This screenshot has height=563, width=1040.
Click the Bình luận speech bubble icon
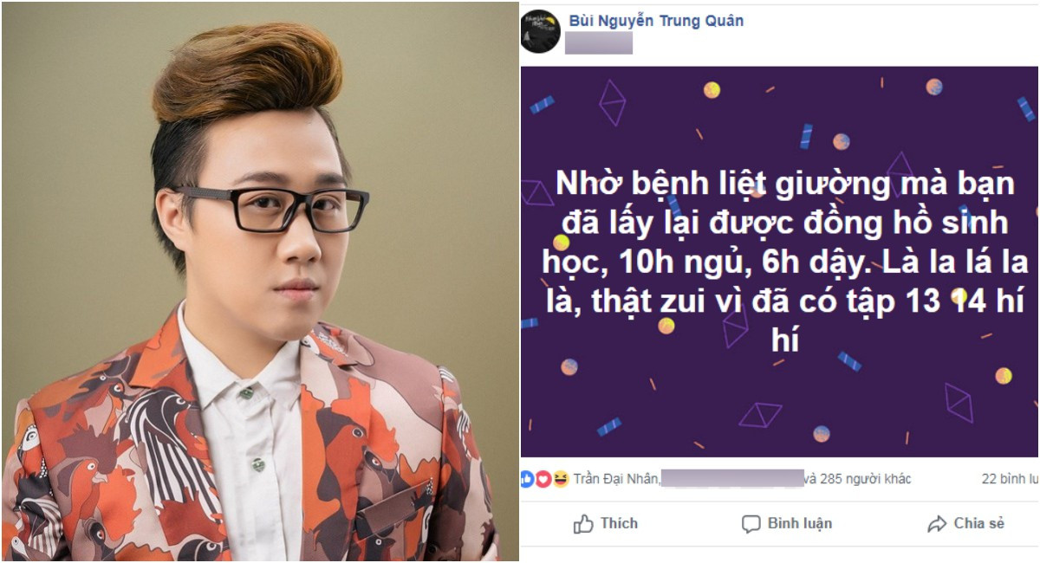pos(751,524)
